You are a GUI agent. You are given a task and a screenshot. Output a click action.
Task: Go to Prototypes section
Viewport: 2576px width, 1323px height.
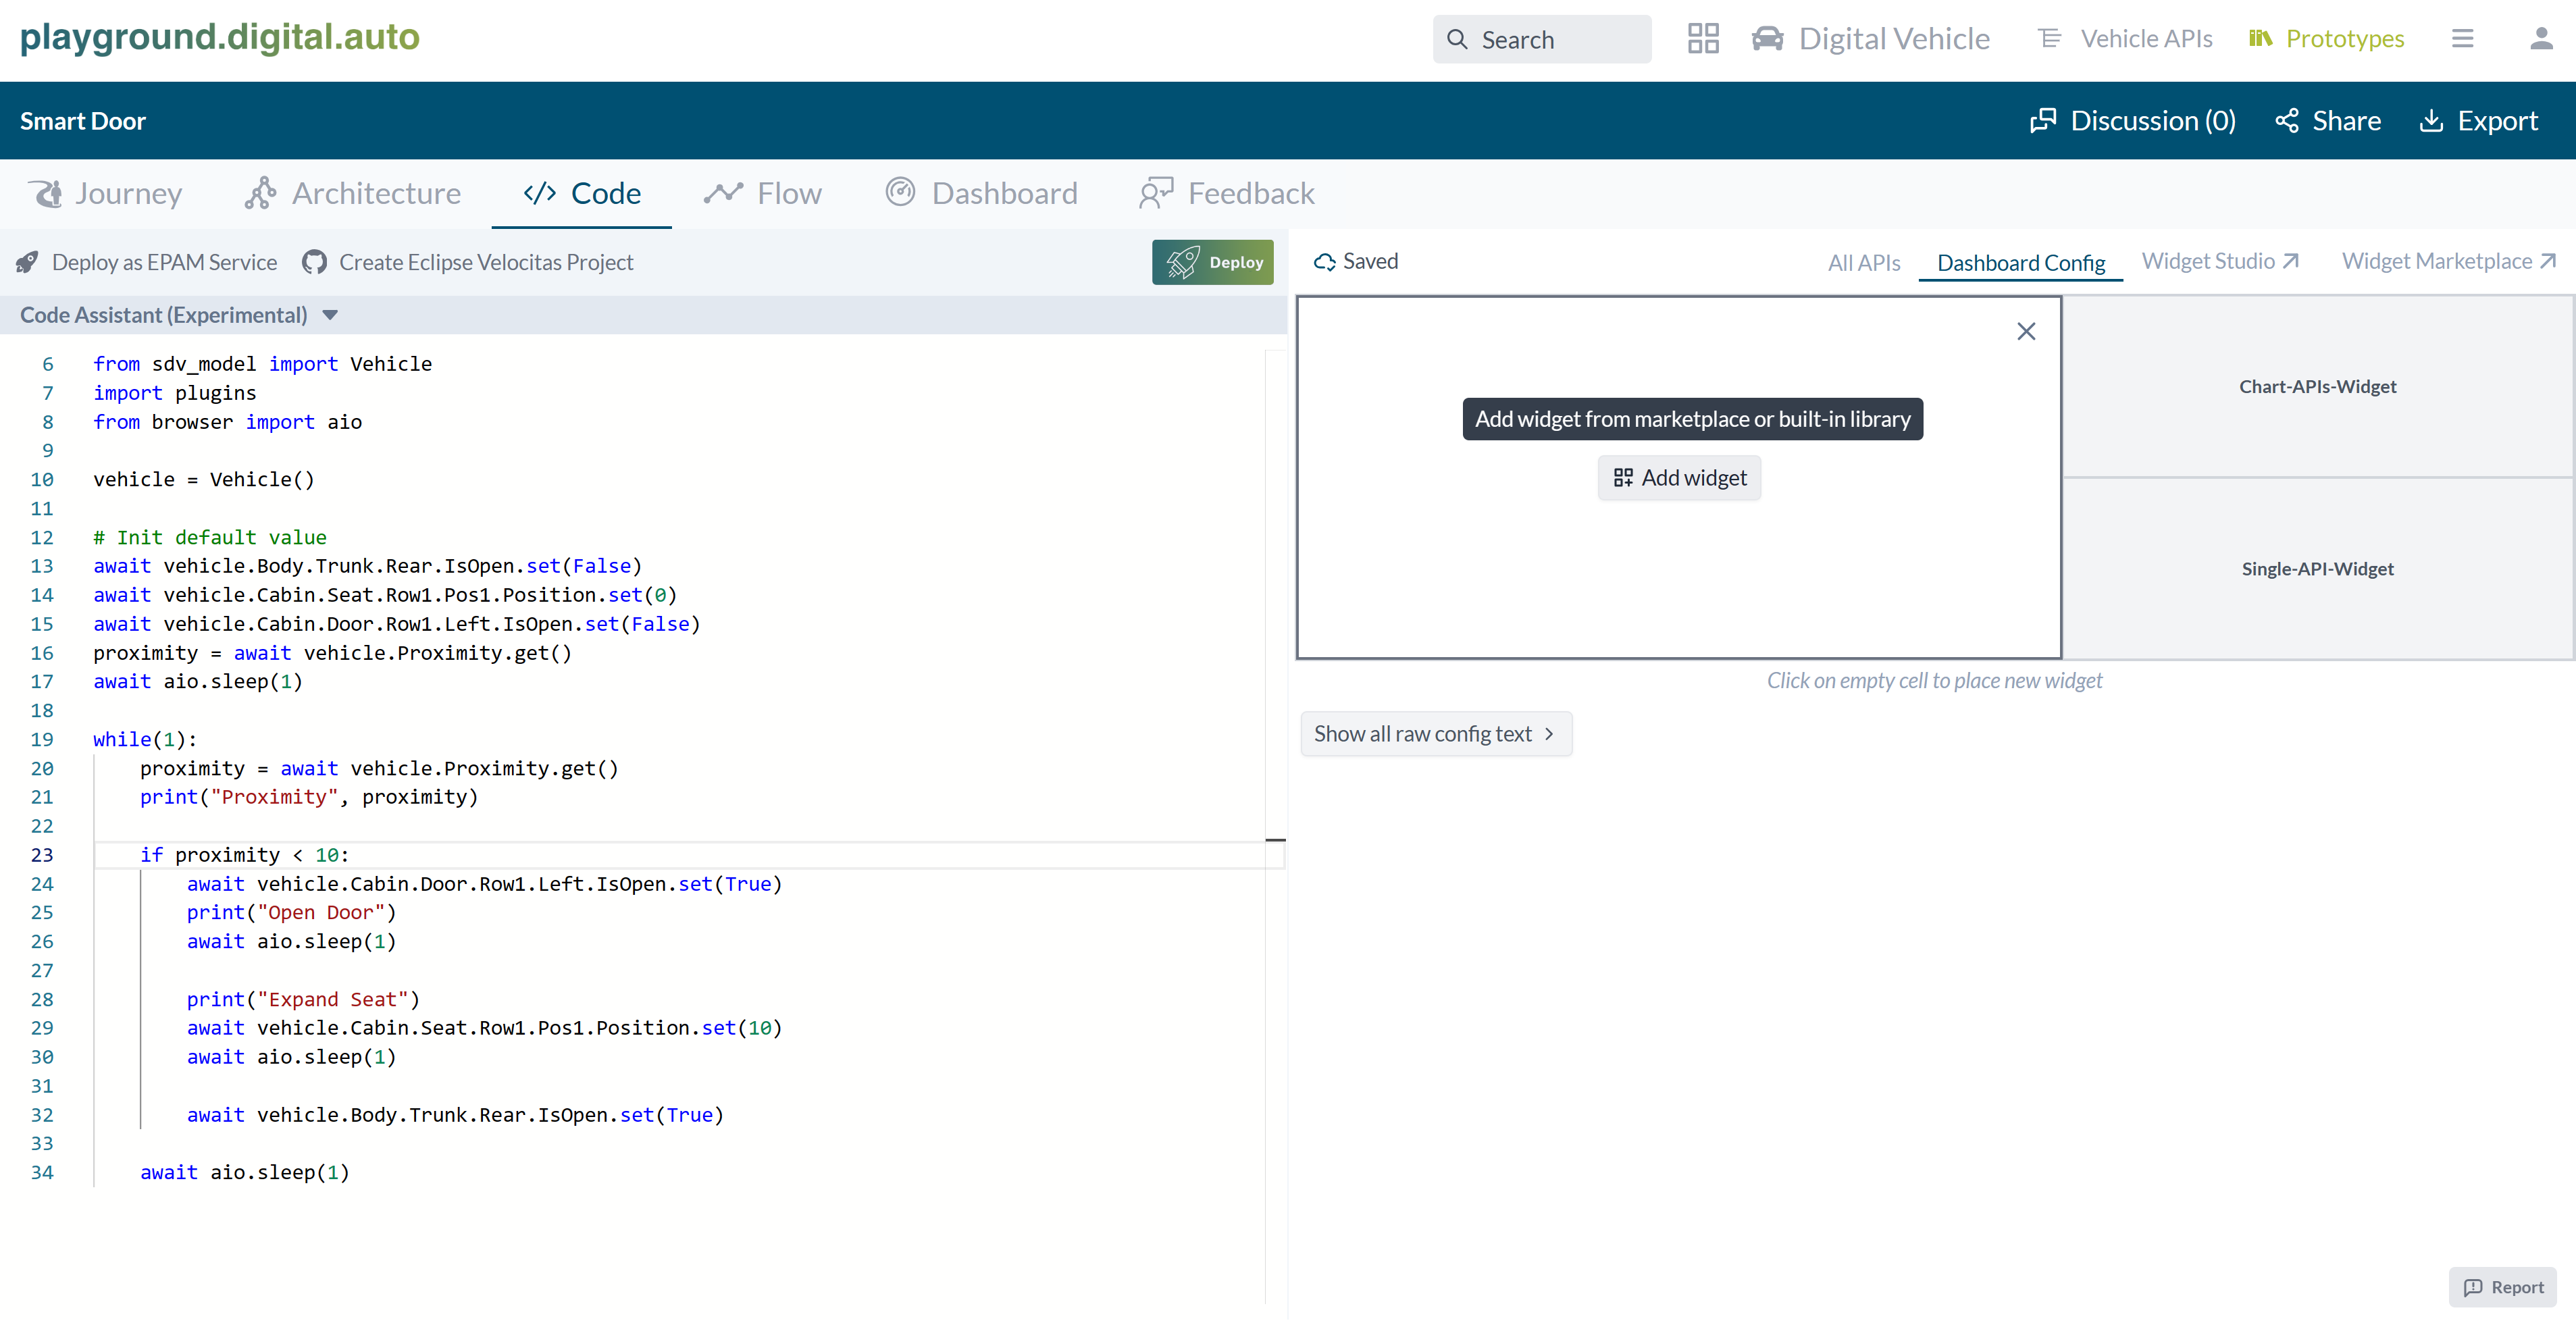[x=2326, y=39]
